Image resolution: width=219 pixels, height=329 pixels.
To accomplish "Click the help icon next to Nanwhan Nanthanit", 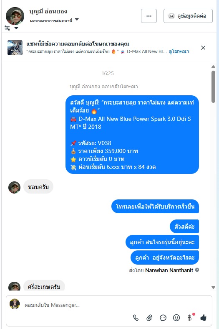I will tap(197, 270).
